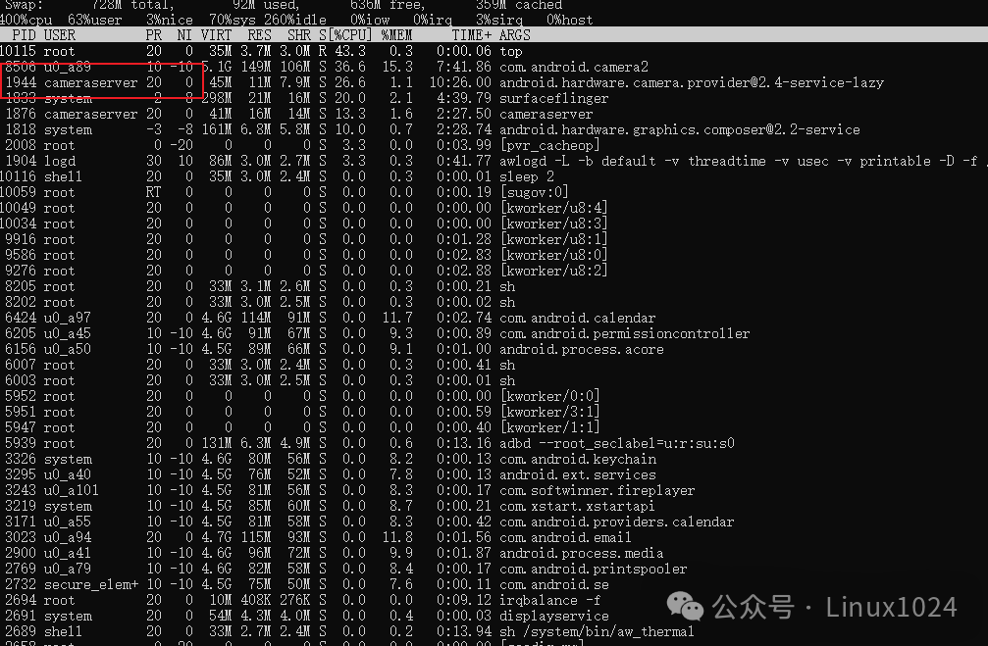Select the TIME+ column header

click(x=471, y=35)
